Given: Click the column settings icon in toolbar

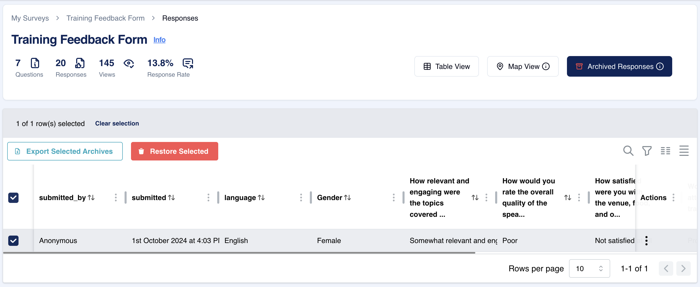Looking at the screenshot, I should 666,151.
